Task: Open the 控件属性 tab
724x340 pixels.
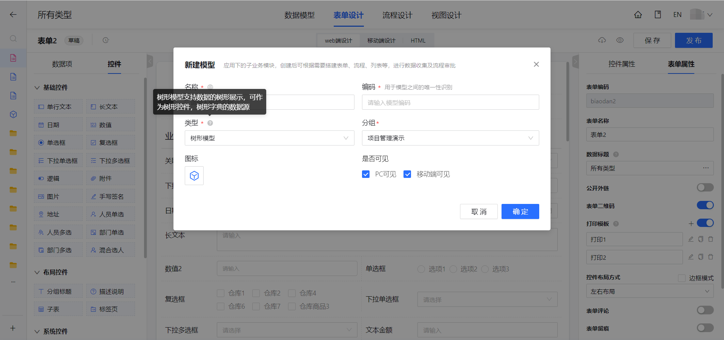Action: [x=622, y=64]
